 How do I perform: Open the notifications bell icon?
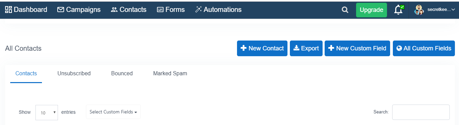pyautogui.click(x=398, y=10)
